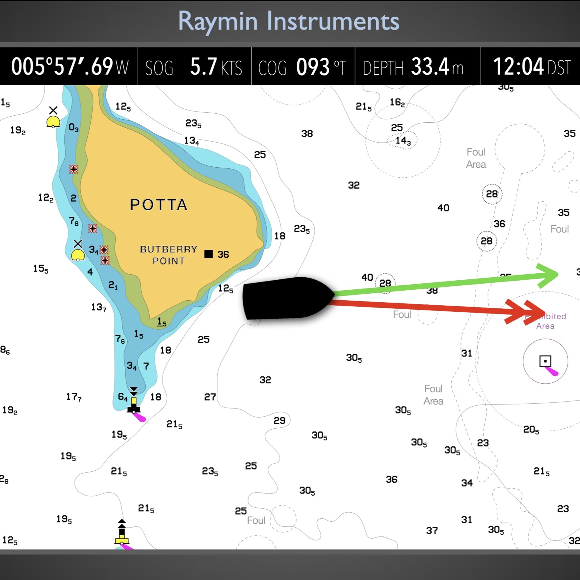The image size is (580, 580).
Task: Click the Foul Area label near the top right
Action: tap(476, 158)
